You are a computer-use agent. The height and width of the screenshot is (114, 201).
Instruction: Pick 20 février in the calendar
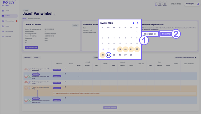click(x=125, y=49)
